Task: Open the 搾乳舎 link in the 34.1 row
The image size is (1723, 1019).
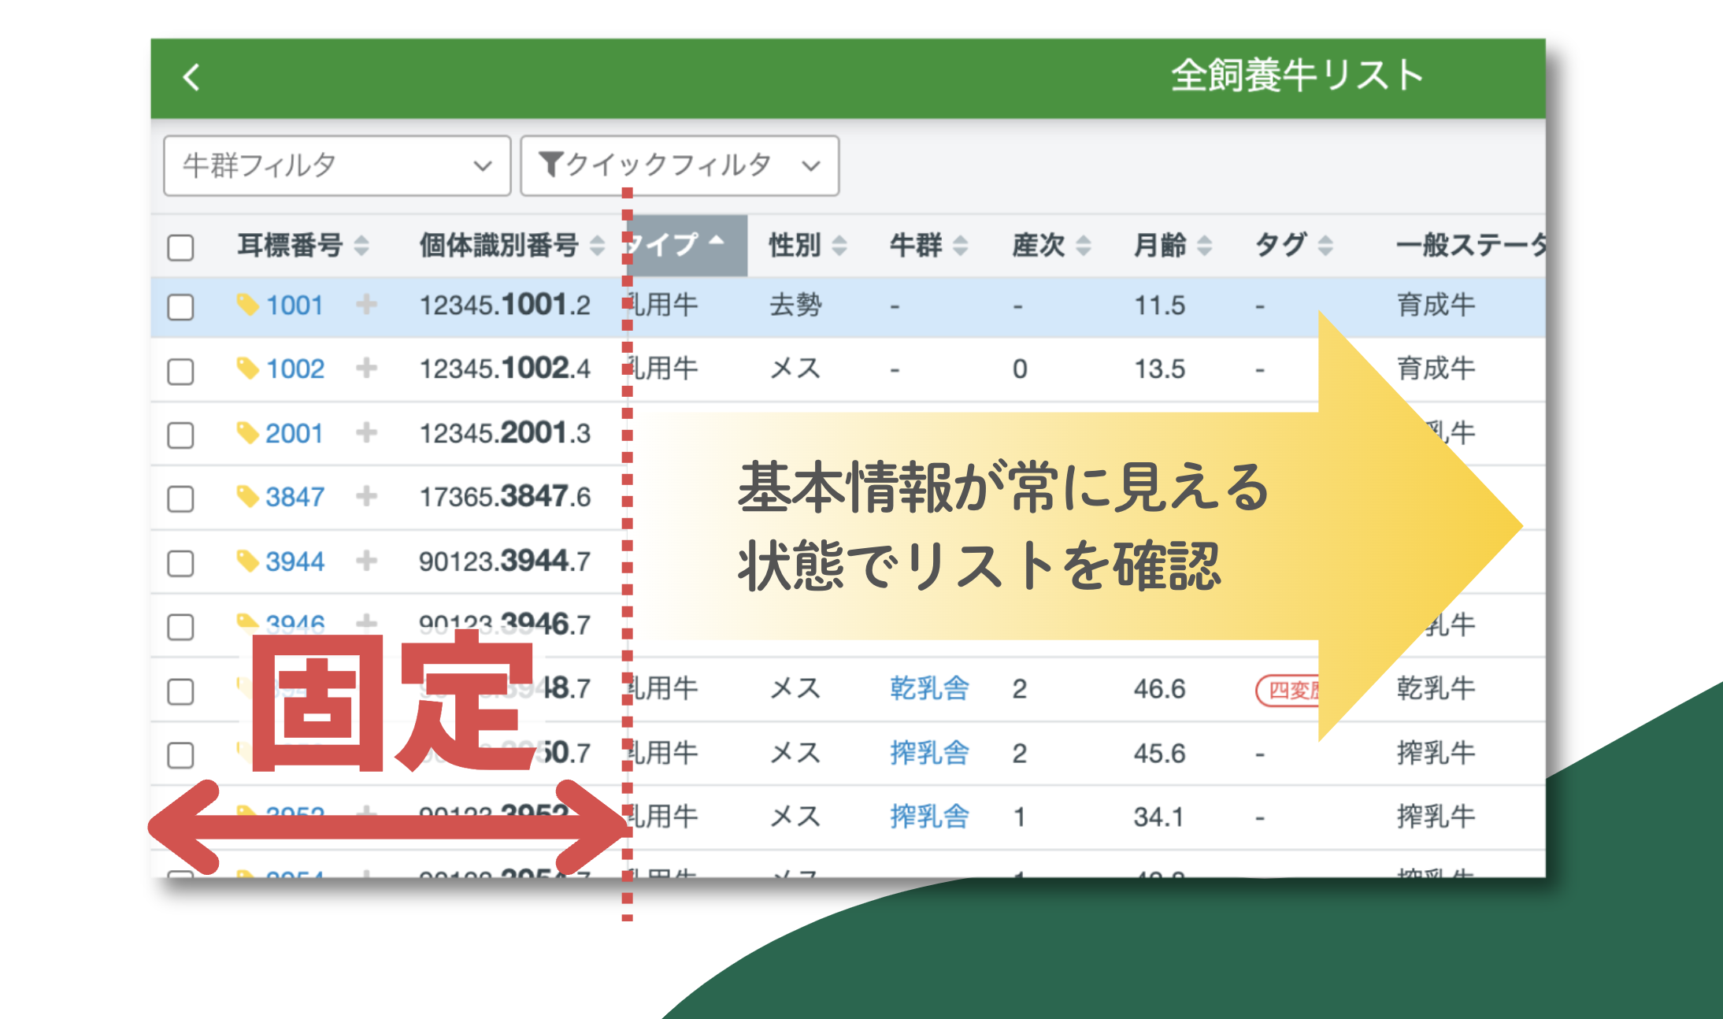Action: point(929,817)
